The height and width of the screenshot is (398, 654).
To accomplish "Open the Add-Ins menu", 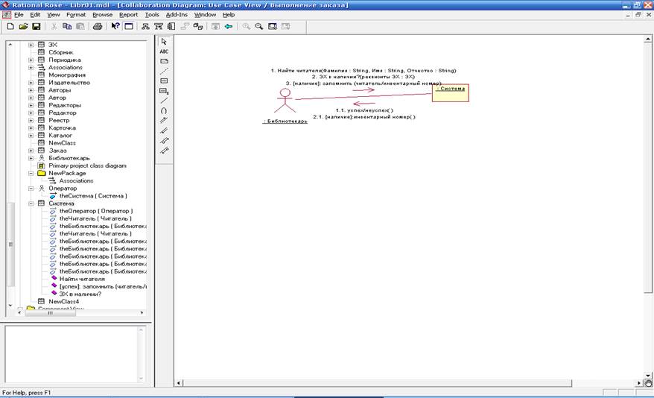I will click(177, 14).
